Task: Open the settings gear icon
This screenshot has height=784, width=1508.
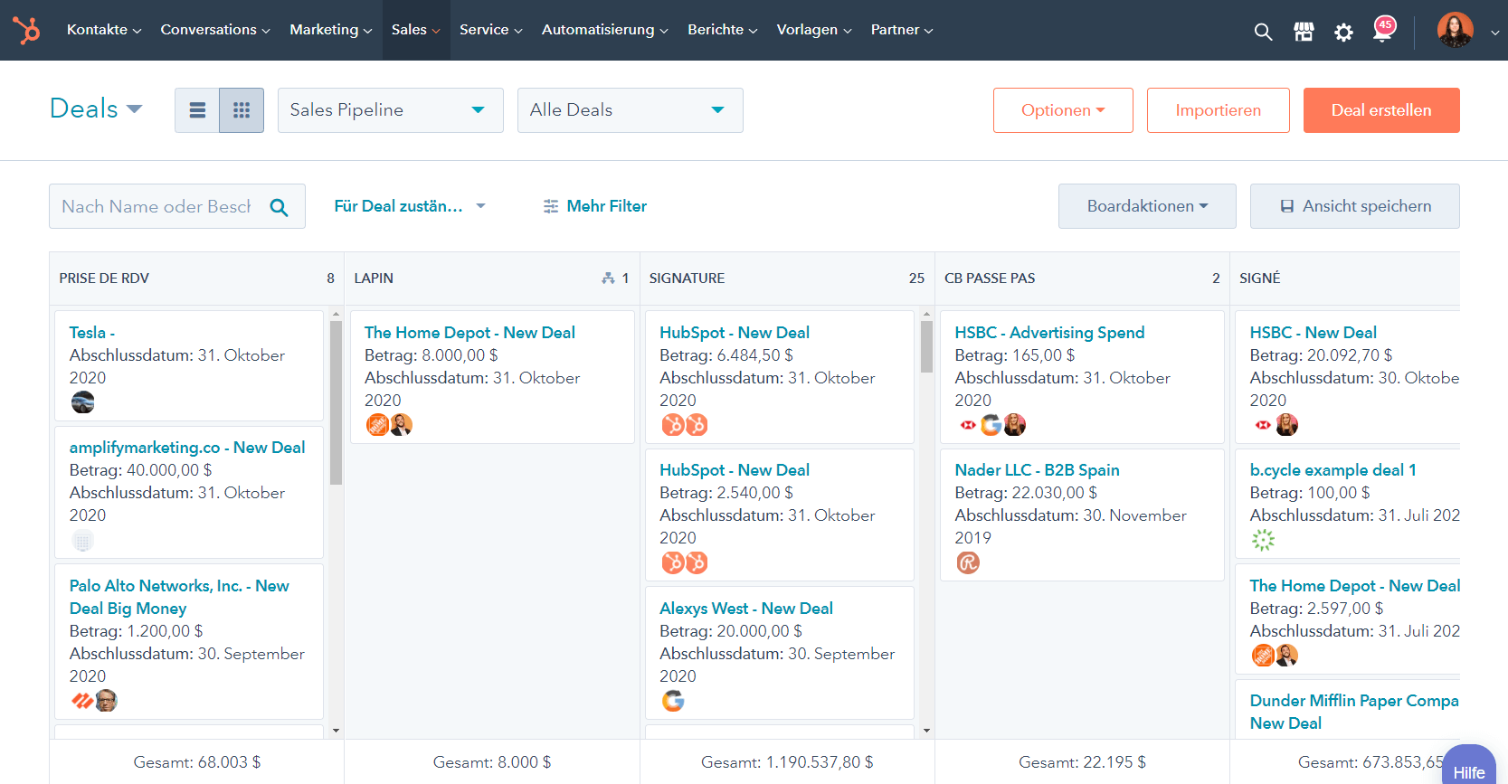Action: pos(1343,32)
